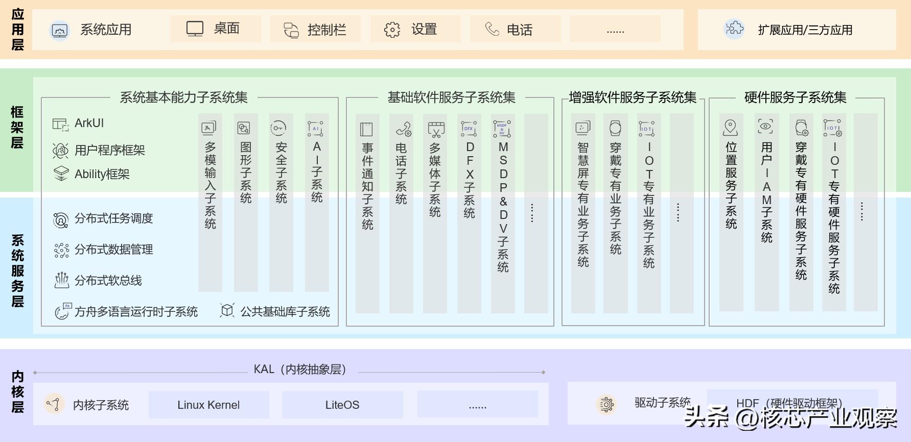The width and height of the screenshot is (911, 442).
Task: Click the 分布式任务调度 text
Action: coord(114,218)
